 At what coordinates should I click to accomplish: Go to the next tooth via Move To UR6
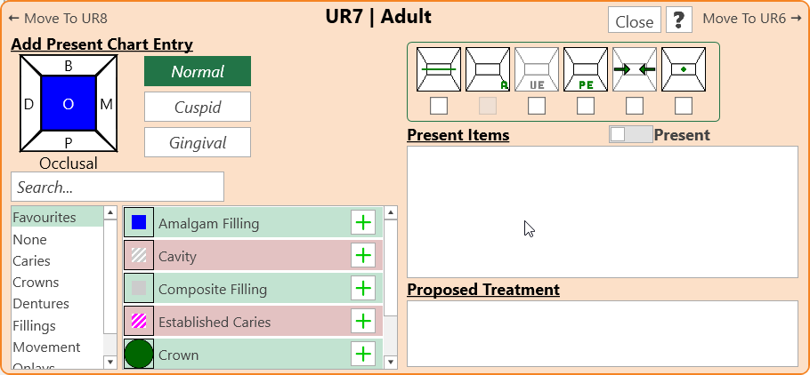pyautogui.click(x=752, y=19)
